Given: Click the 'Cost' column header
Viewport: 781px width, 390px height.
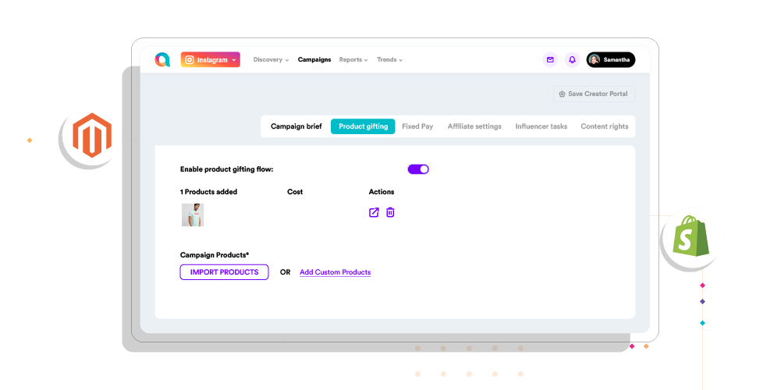Looking at the screenshot, I should tap(295, 192).
